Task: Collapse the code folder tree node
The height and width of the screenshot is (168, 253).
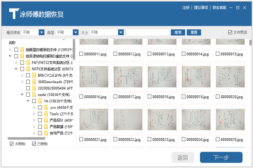Action: 22,95
